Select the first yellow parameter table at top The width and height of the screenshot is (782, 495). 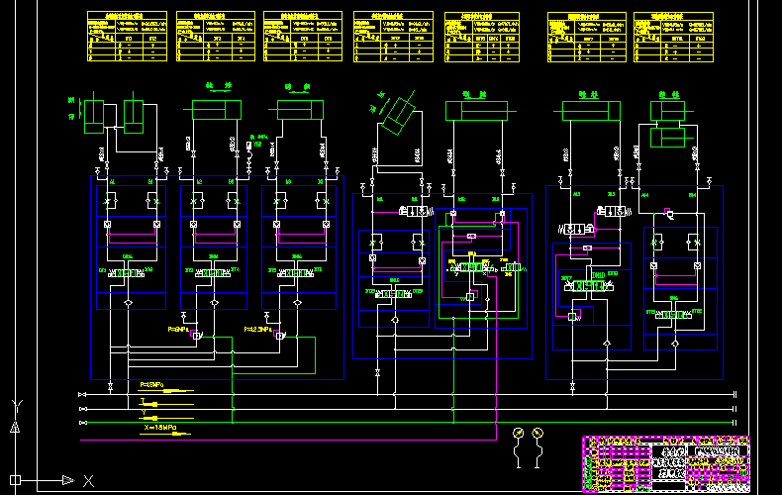point(127,38)
